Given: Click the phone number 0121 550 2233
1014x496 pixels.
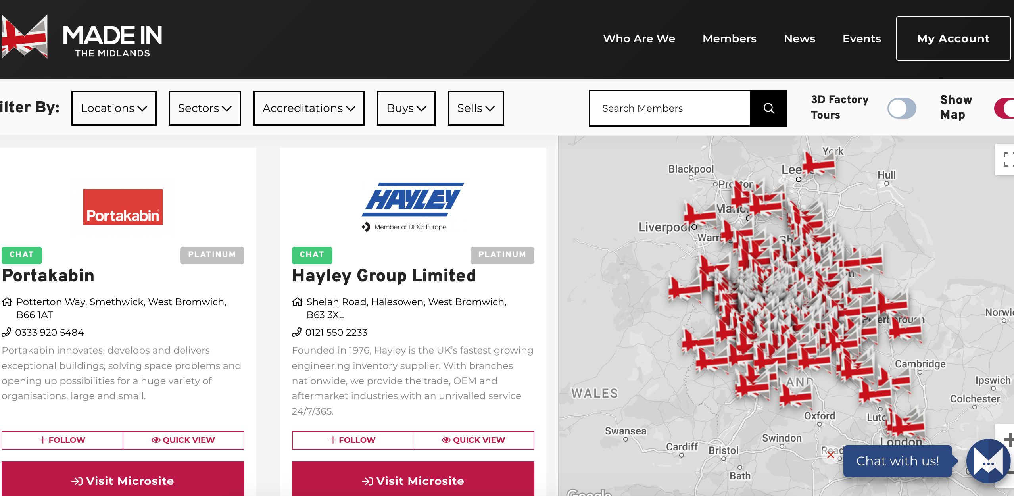Looking at the screenshot, I should [336, 333].
